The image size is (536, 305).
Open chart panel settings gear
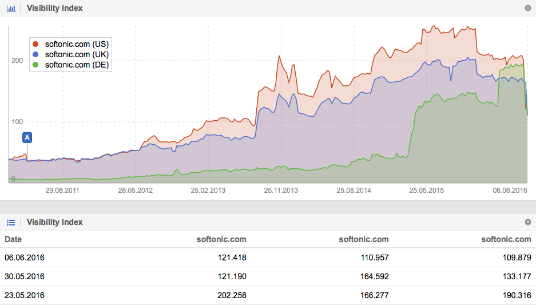coord(528,8)
